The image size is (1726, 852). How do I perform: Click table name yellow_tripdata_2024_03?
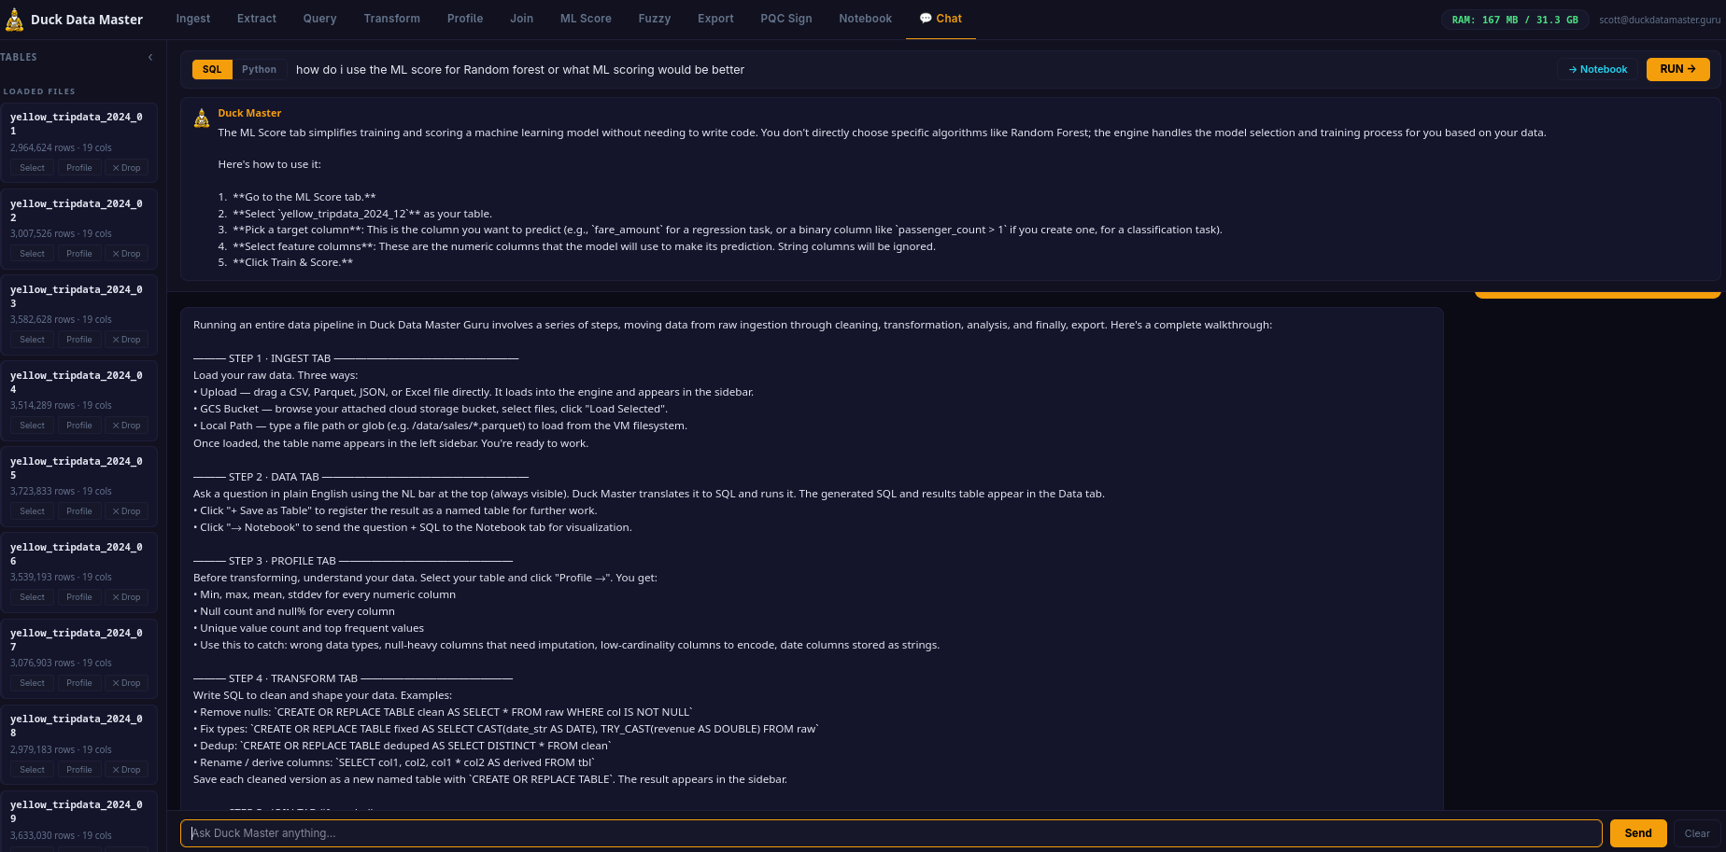point(77,296)
